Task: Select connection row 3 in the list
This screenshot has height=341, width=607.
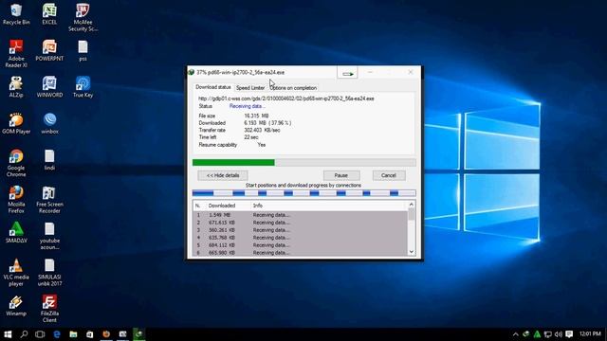Action: pos(301,230)
